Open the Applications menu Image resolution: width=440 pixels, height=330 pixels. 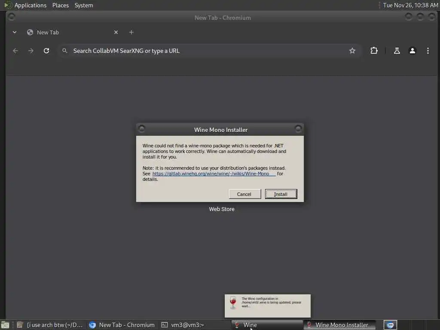tap(31, 5)
